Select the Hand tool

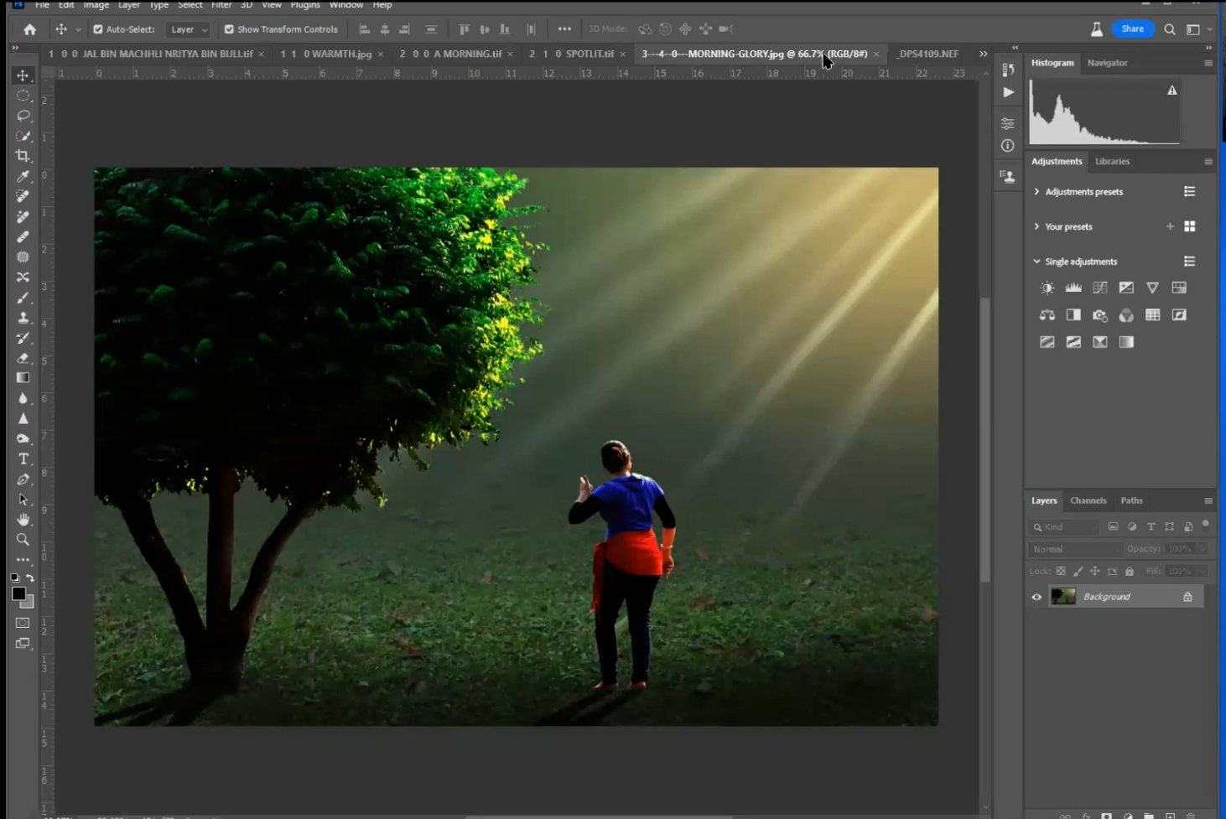(x=23, y=520)
